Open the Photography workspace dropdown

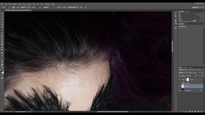[198, 7]
